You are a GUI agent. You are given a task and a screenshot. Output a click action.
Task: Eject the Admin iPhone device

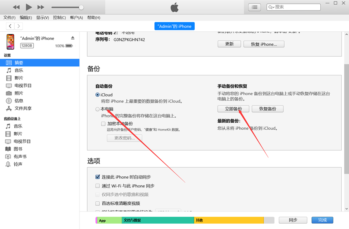tap(73, 38)
